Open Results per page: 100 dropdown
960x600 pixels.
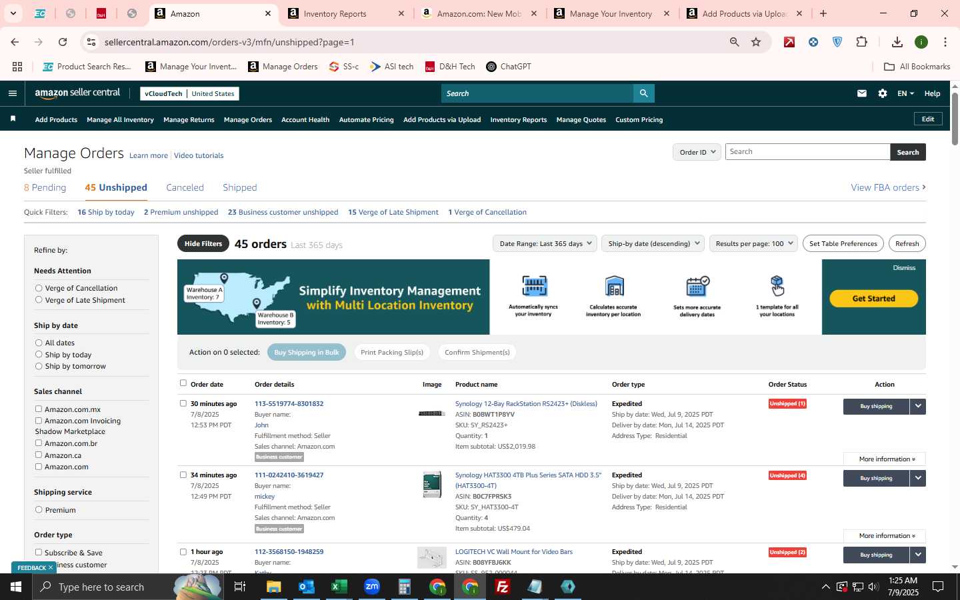(x=753, y=243)
